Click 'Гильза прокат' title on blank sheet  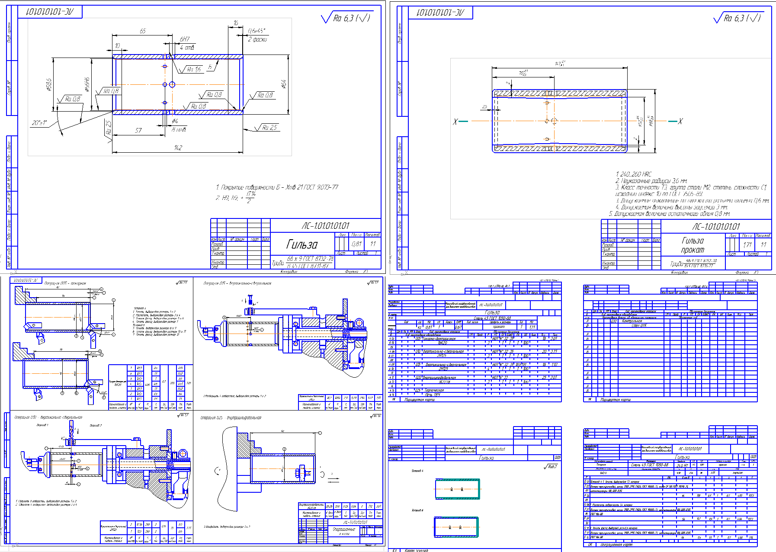coord(693,245)
